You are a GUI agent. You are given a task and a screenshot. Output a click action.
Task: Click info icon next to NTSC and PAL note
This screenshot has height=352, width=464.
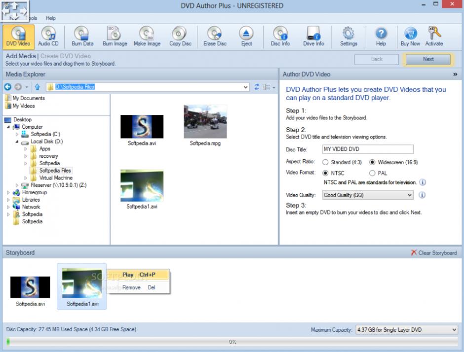point(423,182)
